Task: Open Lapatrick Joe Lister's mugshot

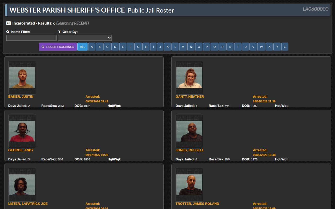Action: click(x=22, y=185)
